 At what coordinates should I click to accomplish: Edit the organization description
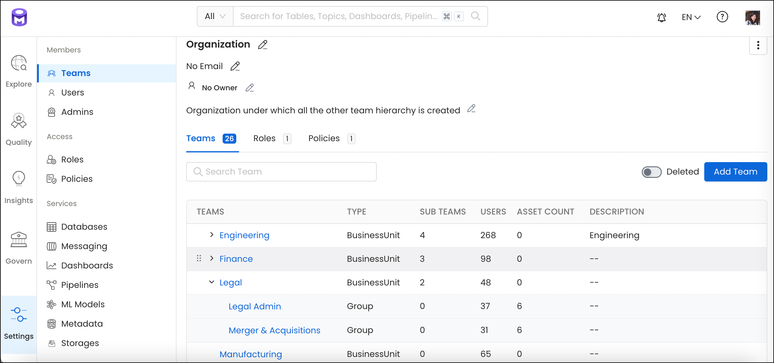pos(471,108)
